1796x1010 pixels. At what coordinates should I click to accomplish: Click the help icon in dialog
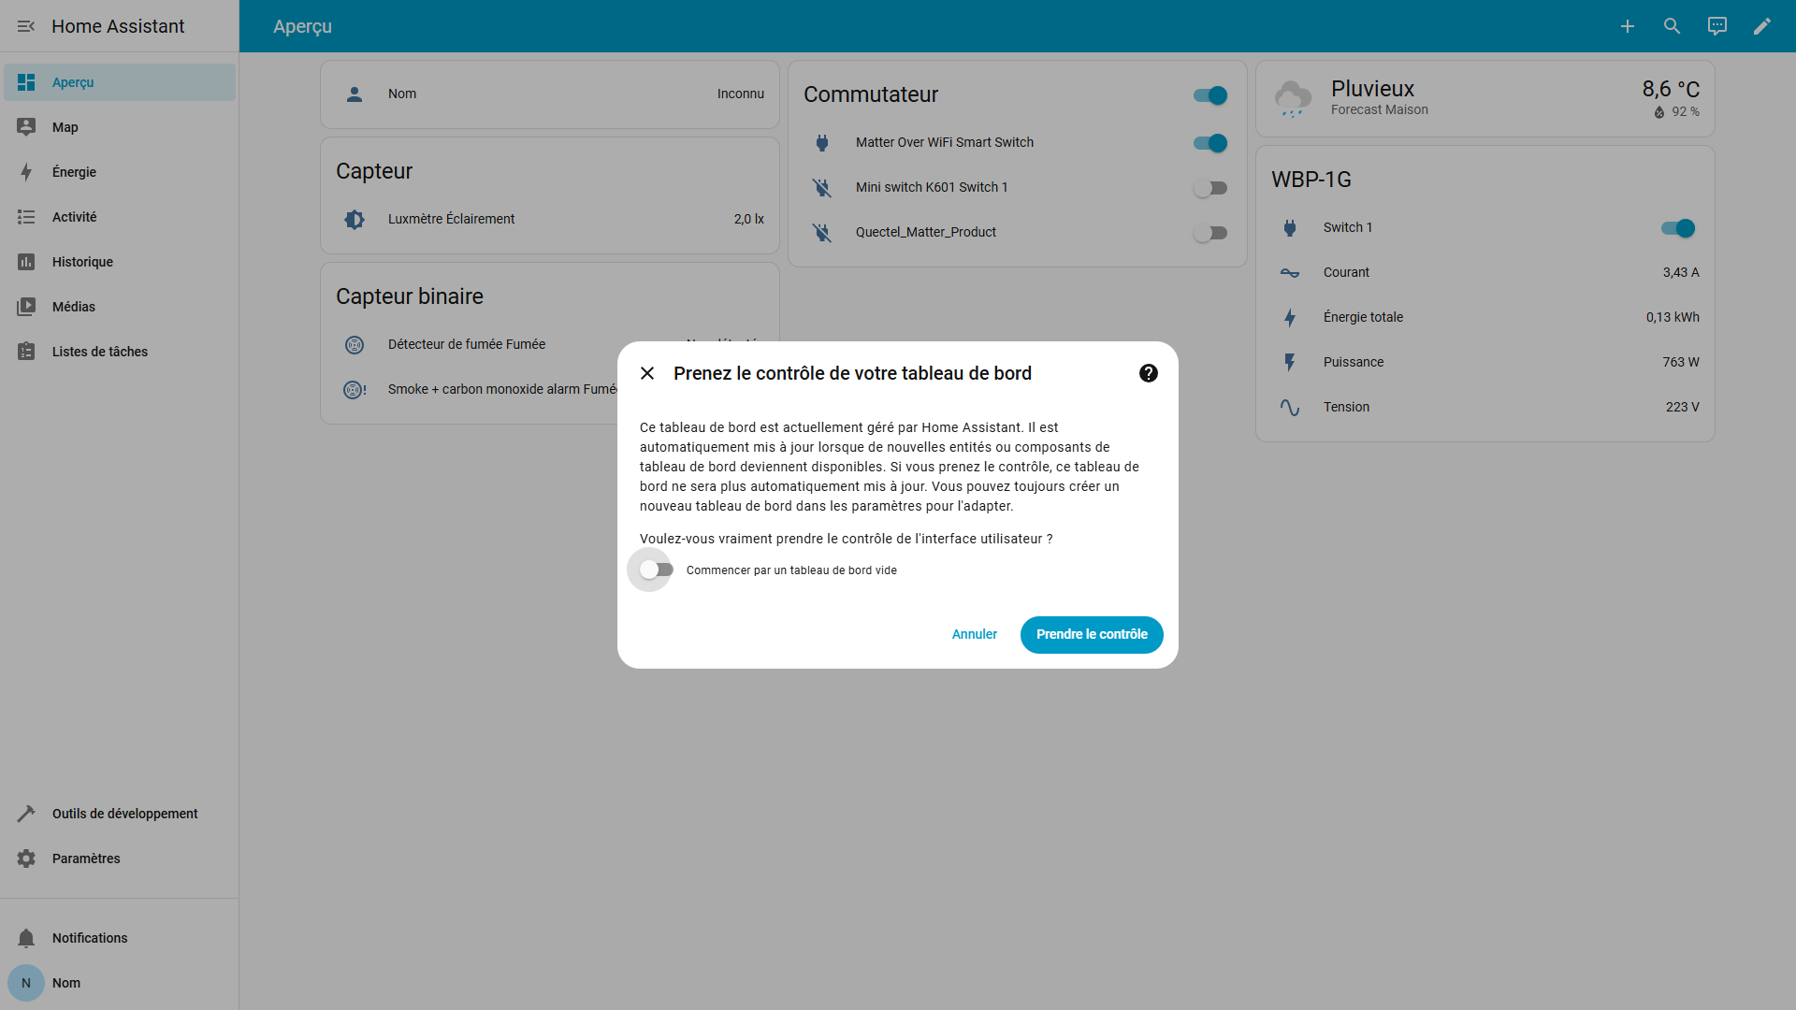1148,373
